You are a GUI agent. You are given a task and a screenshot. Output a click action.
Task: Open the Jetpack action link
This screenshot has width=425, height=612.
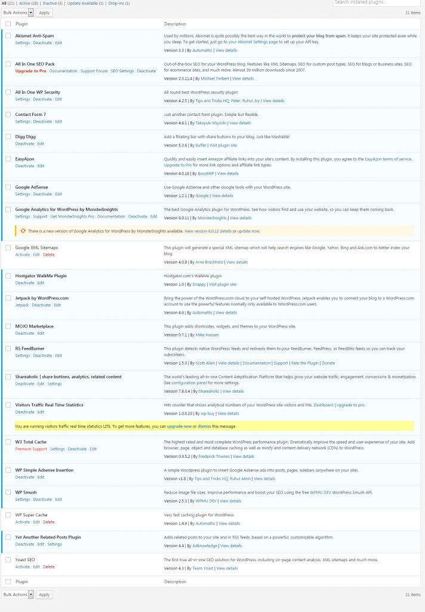(22, 305)
